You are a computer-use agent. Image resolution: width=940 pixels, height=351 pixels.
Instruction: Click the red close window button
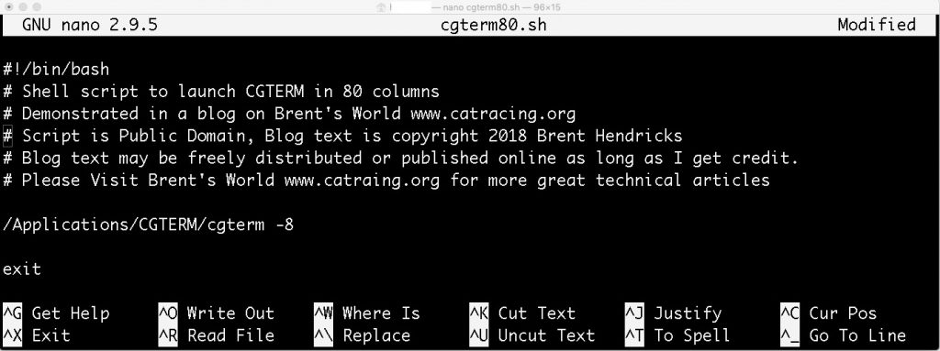9,6
